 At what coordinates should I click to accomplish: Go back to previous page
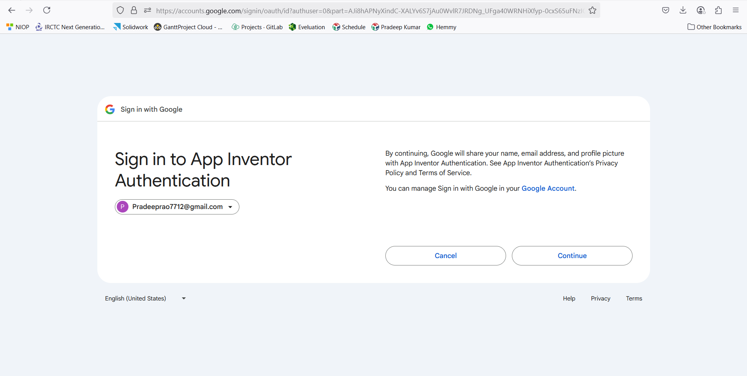point(12,11)
